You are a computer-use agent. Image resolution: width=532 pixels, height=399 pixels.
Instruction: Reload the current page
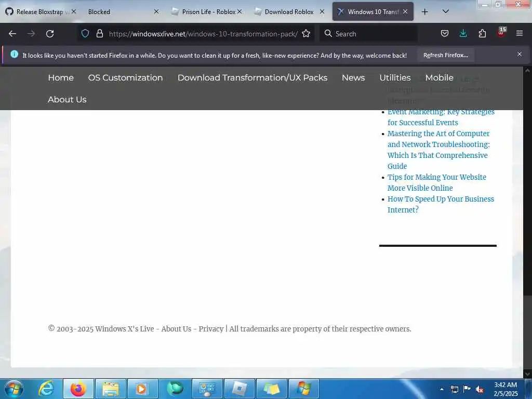pos(50,34)
